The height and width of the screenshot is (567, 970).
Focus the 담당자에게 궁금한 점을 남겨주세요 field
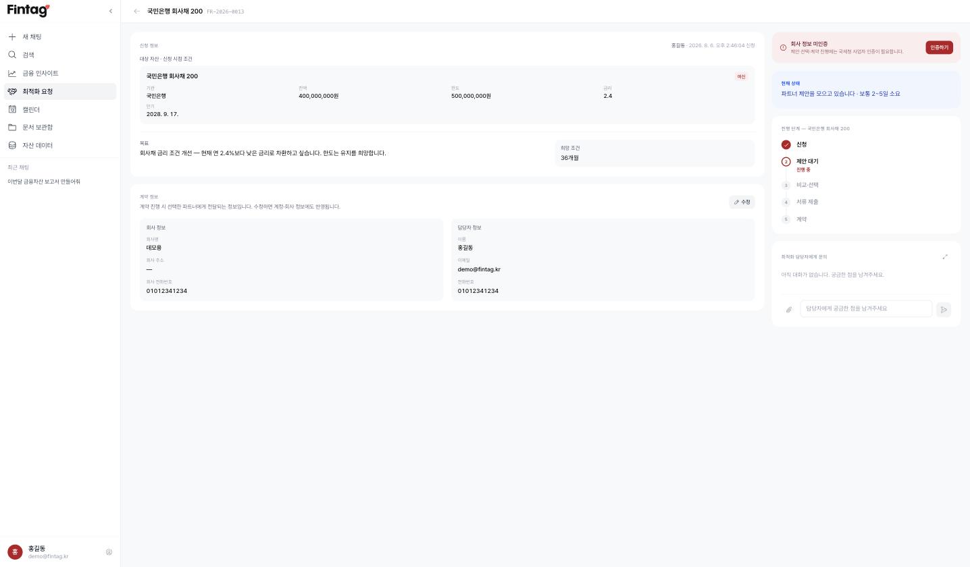[x=866, y=308]
